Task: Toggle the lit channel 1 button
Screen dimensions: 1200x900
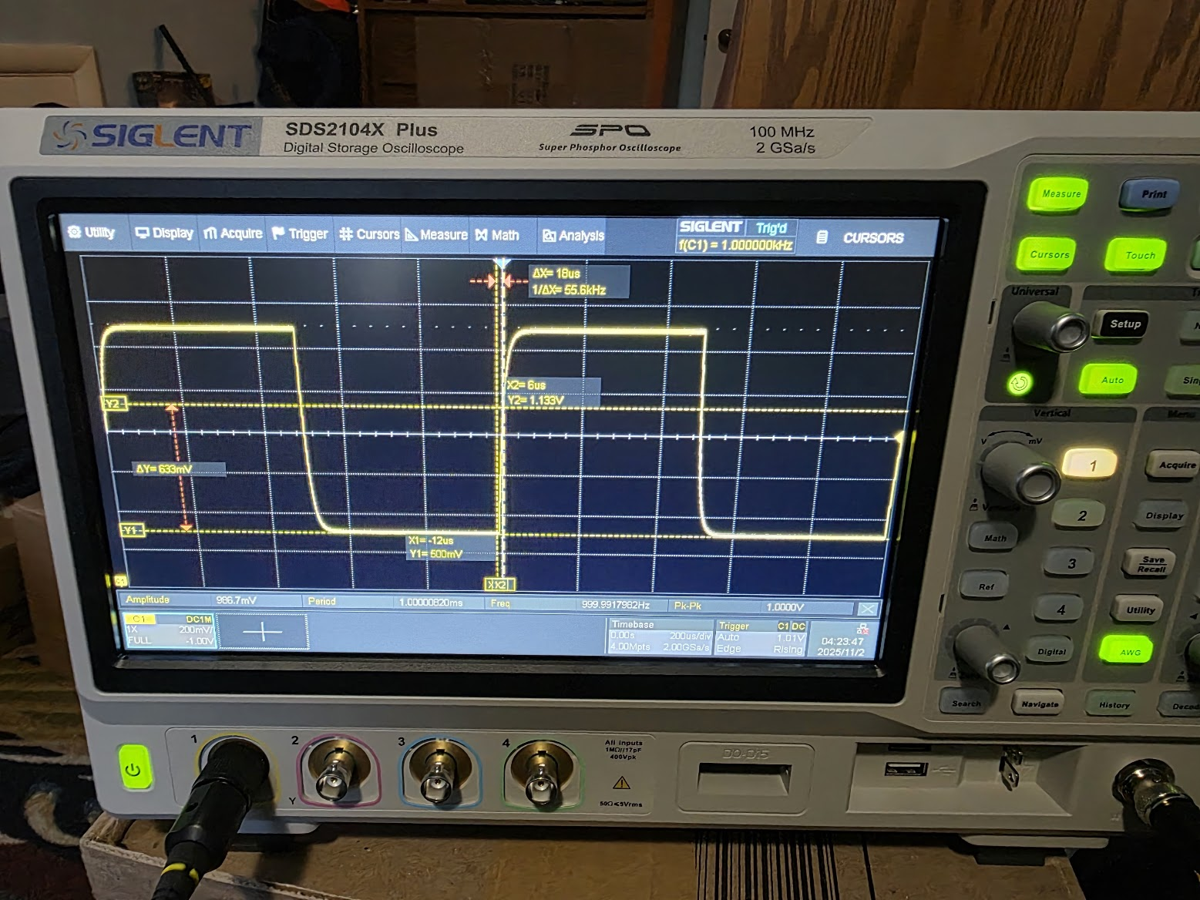Action: tap(1091, 465)
